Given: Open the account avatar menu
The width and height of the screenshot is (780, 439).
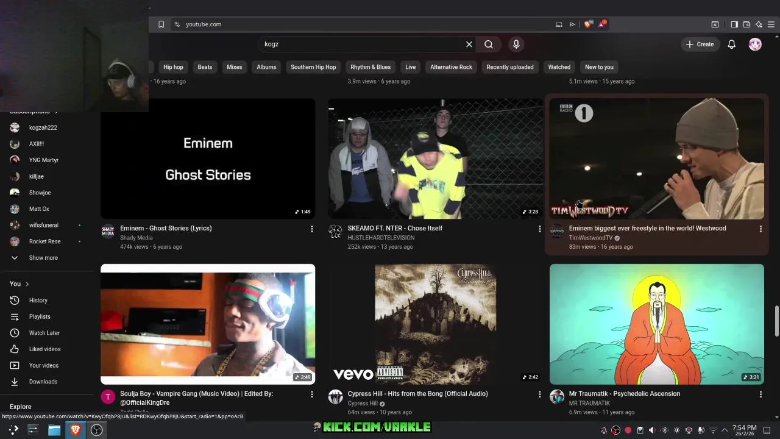Looking at the screenshot, I should coord(755,44).
